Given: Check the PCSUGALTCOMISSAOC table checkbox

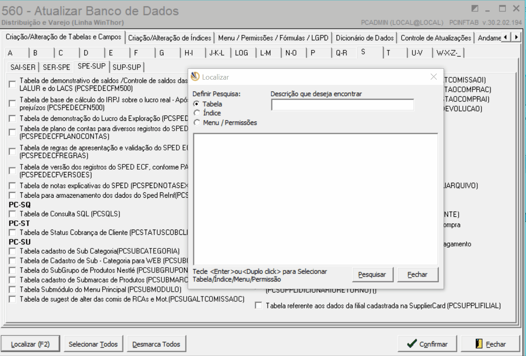Looking at the screenshot, I should click(x=12, y=299).
